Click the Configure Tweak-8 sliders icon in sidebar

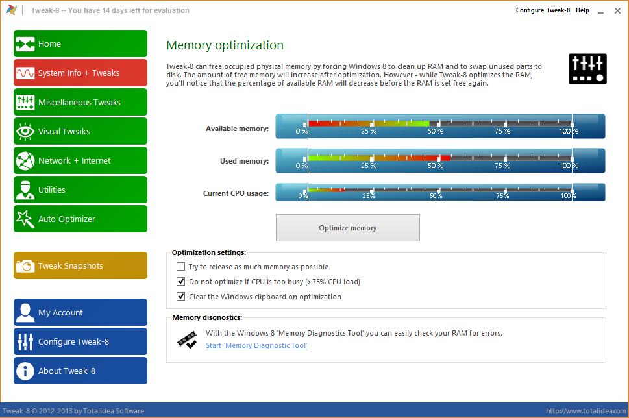click(25, 342)
